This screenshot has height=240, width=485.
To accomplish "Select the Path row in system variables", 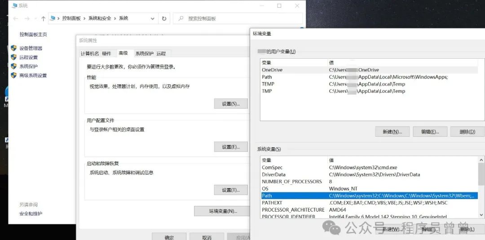I will tap(368, 196).
